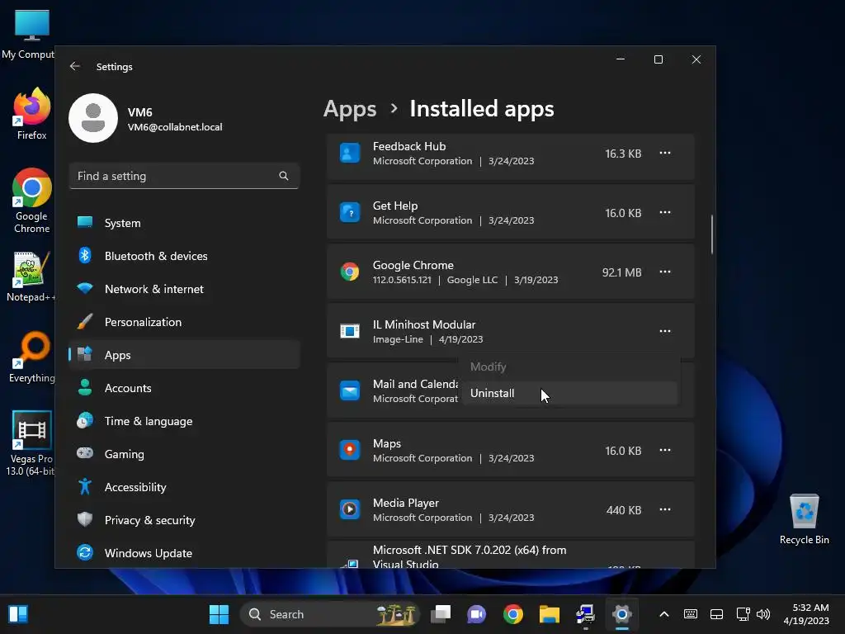Choose Uninstall from the context menu
Image resolution: width=845 pixels, height=634 pixels.
pyautogui.click(x=569, y=393)
